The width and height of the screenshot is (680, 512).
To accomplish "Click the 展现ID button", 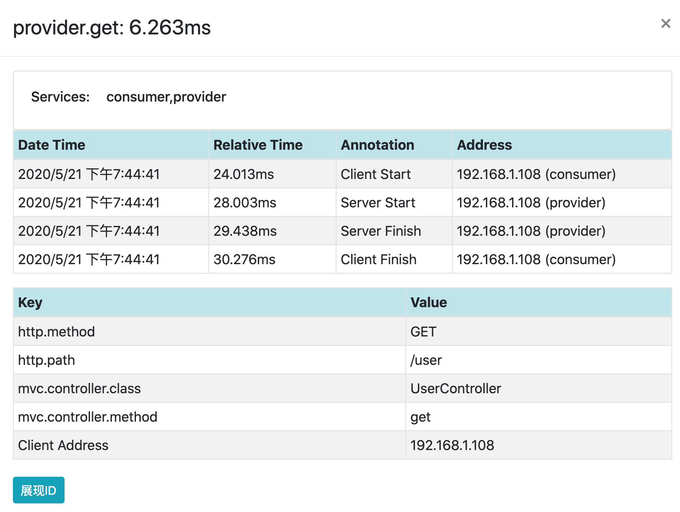I will 39,490.
